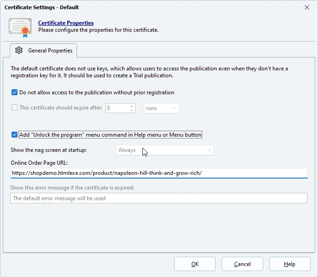318x277 pixels.
Task: Open the Certificate Properties link
Action: coord(65,23)
